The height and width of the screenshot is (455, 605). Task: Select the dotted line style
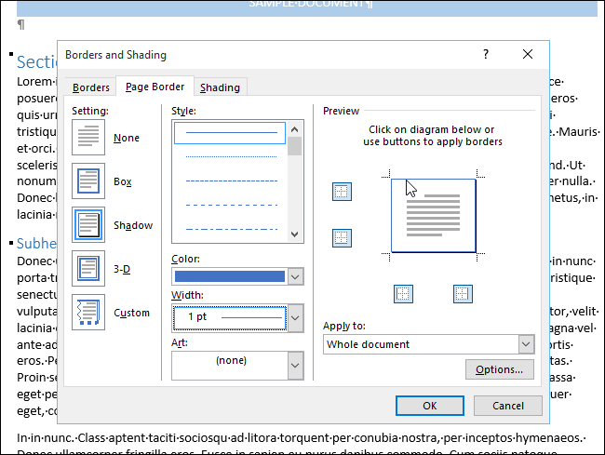point(231,157)
